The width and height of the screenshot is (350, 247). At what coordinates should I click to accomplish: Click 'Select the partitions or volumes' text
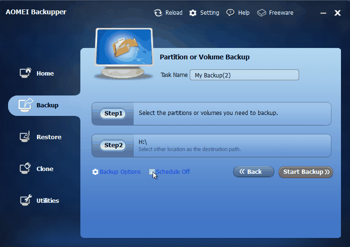pos(208,113)
